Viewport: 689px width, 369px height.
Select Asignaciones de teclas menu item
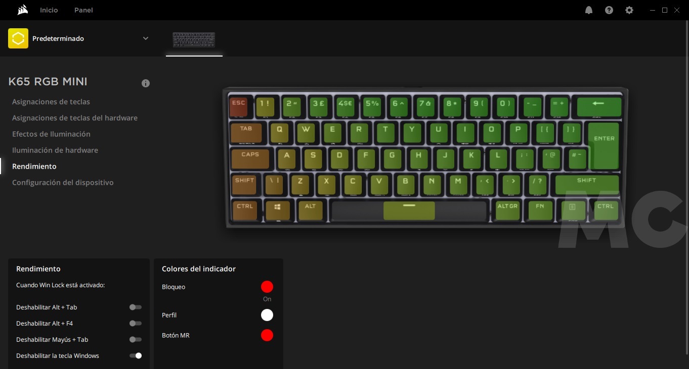(51, 101)
